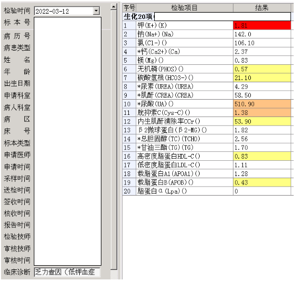Image resolution: width=300 pixels, height=281 pixels.
Task: Click the scrollbar up arrow in left panel
Action: pos(114,7)
